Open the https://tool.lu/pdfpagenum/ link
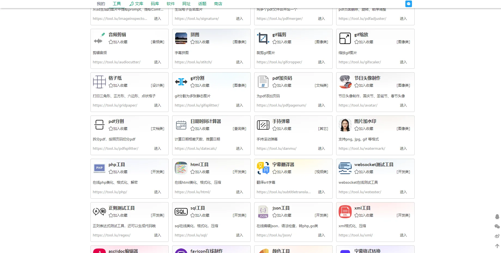The width and height of the screenshot is (501, 253). [281, 105]
